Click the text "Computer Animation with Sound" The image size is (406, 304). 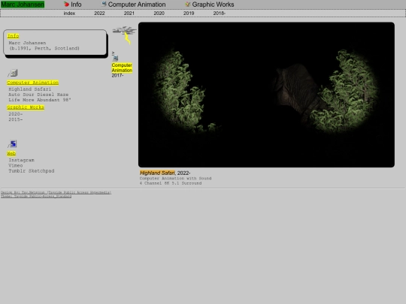[x=175, y=179]
